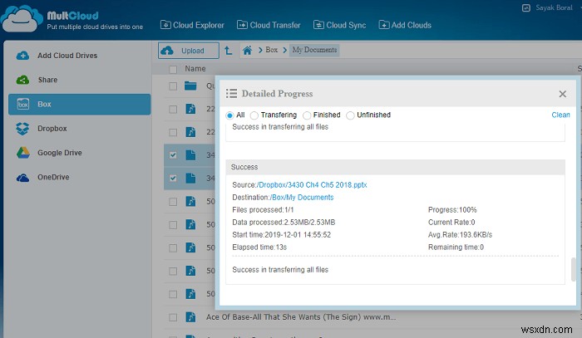Click the Box drive icon
Viewport: 582px width, 338px height.
coord(23,104)
